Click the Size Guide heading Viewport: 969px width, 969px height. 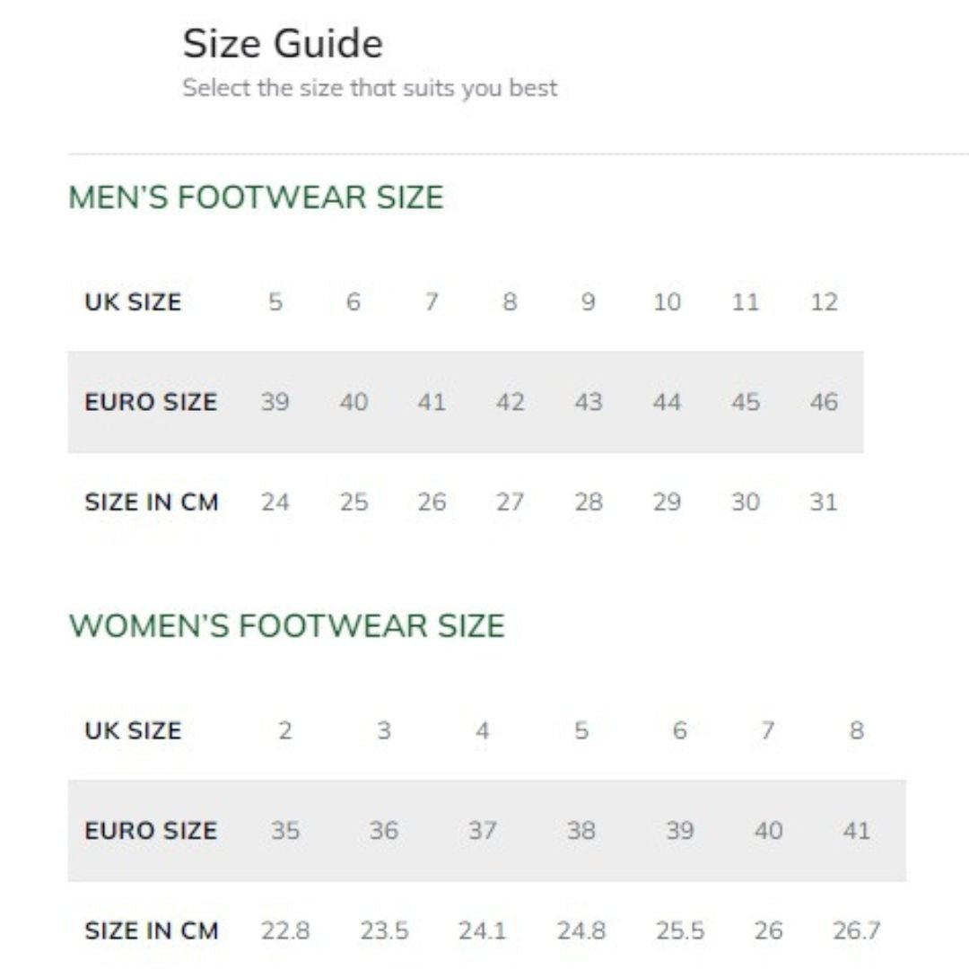tap(283, 44)
